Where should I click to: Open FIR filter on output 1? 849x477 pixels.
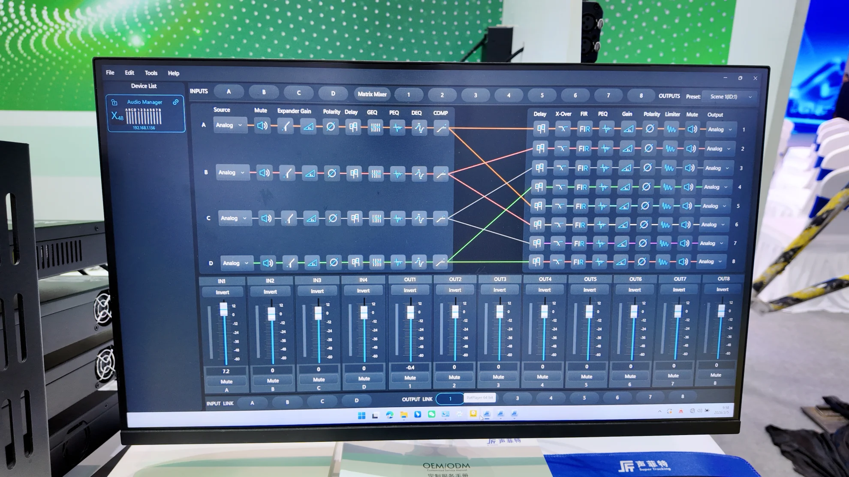(584, 129)
